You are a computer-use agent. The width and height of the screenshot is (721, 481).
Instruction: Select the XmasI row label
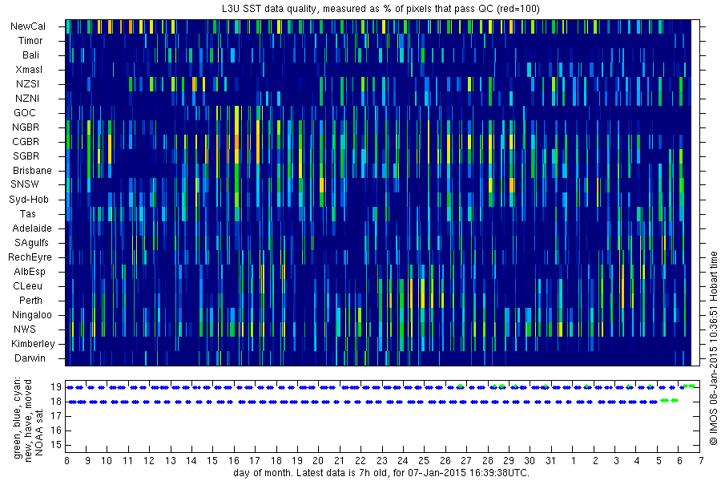[29, 70]
